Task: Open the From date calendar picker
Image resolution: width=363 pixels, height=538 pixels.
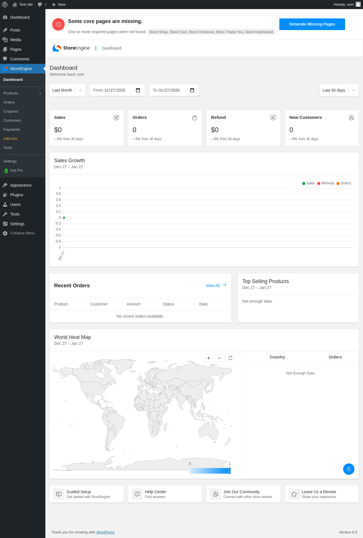Action: pyautogui.click(x=138, y=90)
